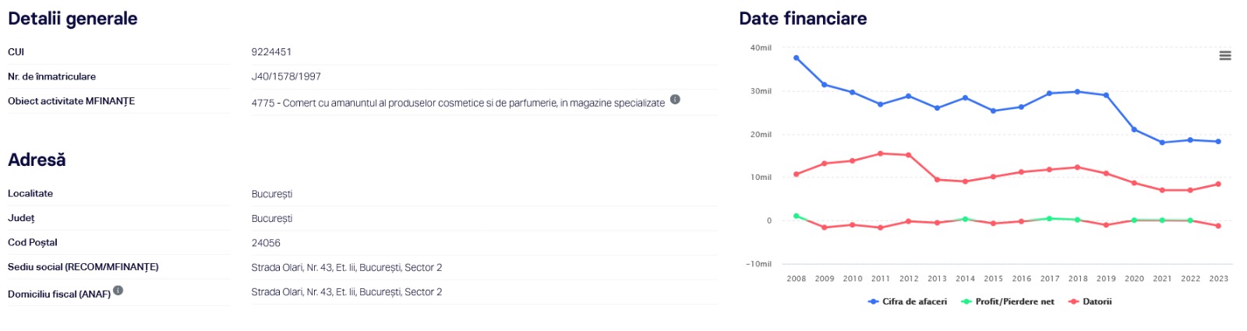Toggle the Cifra de afaceri legend series
Viewport: 1247px width, 331px height.
pos(907,301)
